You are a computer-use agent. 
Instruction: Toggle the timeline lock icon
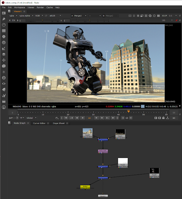tap(163, 118)
